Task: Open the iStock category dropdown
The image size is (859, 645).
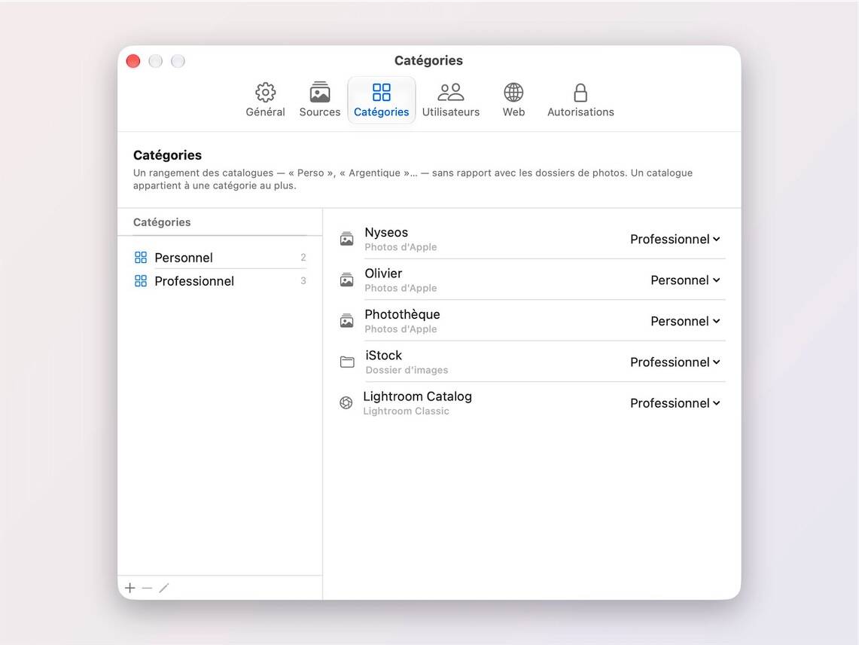Action: (675, 362)
